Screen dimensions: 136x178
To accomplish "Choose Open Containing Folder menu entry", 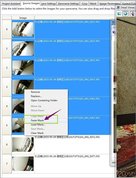I will (x=46, y=100).
